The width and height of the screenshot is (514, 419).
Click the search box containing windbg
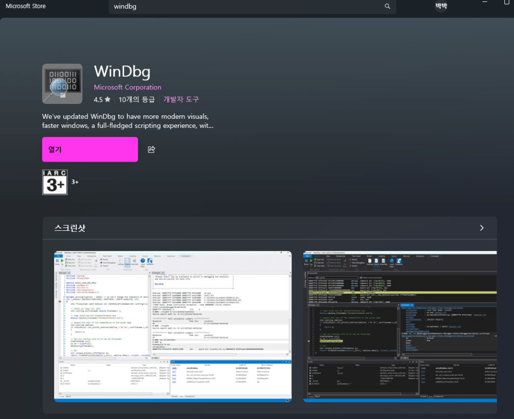pyautogui.click(x=246, y=7)
